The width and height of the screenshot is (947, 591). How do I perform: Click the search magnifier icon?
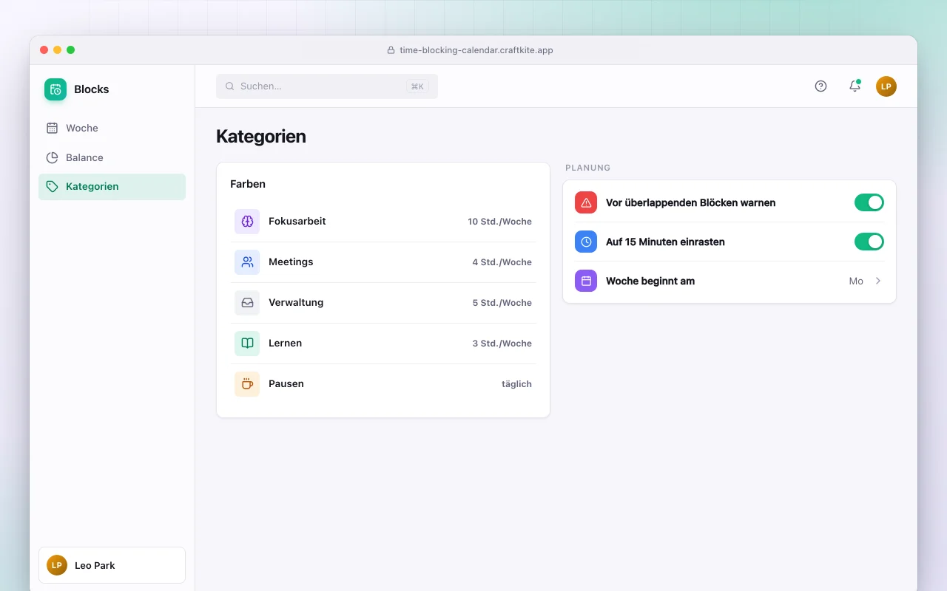point(230,86)
